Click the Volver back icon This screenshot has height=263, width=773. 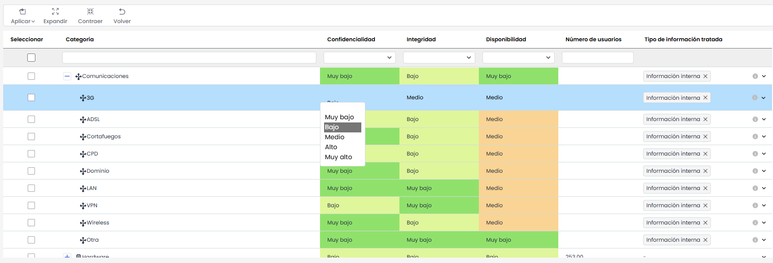pyautogui.click(x=122, y=12)
